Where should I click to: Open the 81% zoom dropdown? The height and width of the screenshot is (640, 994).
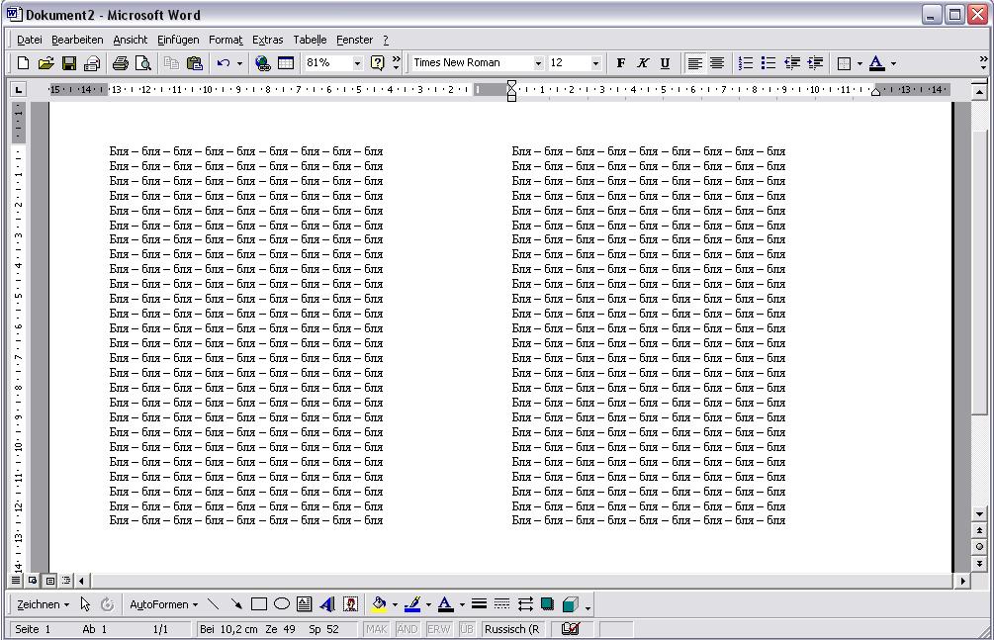pos(357,63)
